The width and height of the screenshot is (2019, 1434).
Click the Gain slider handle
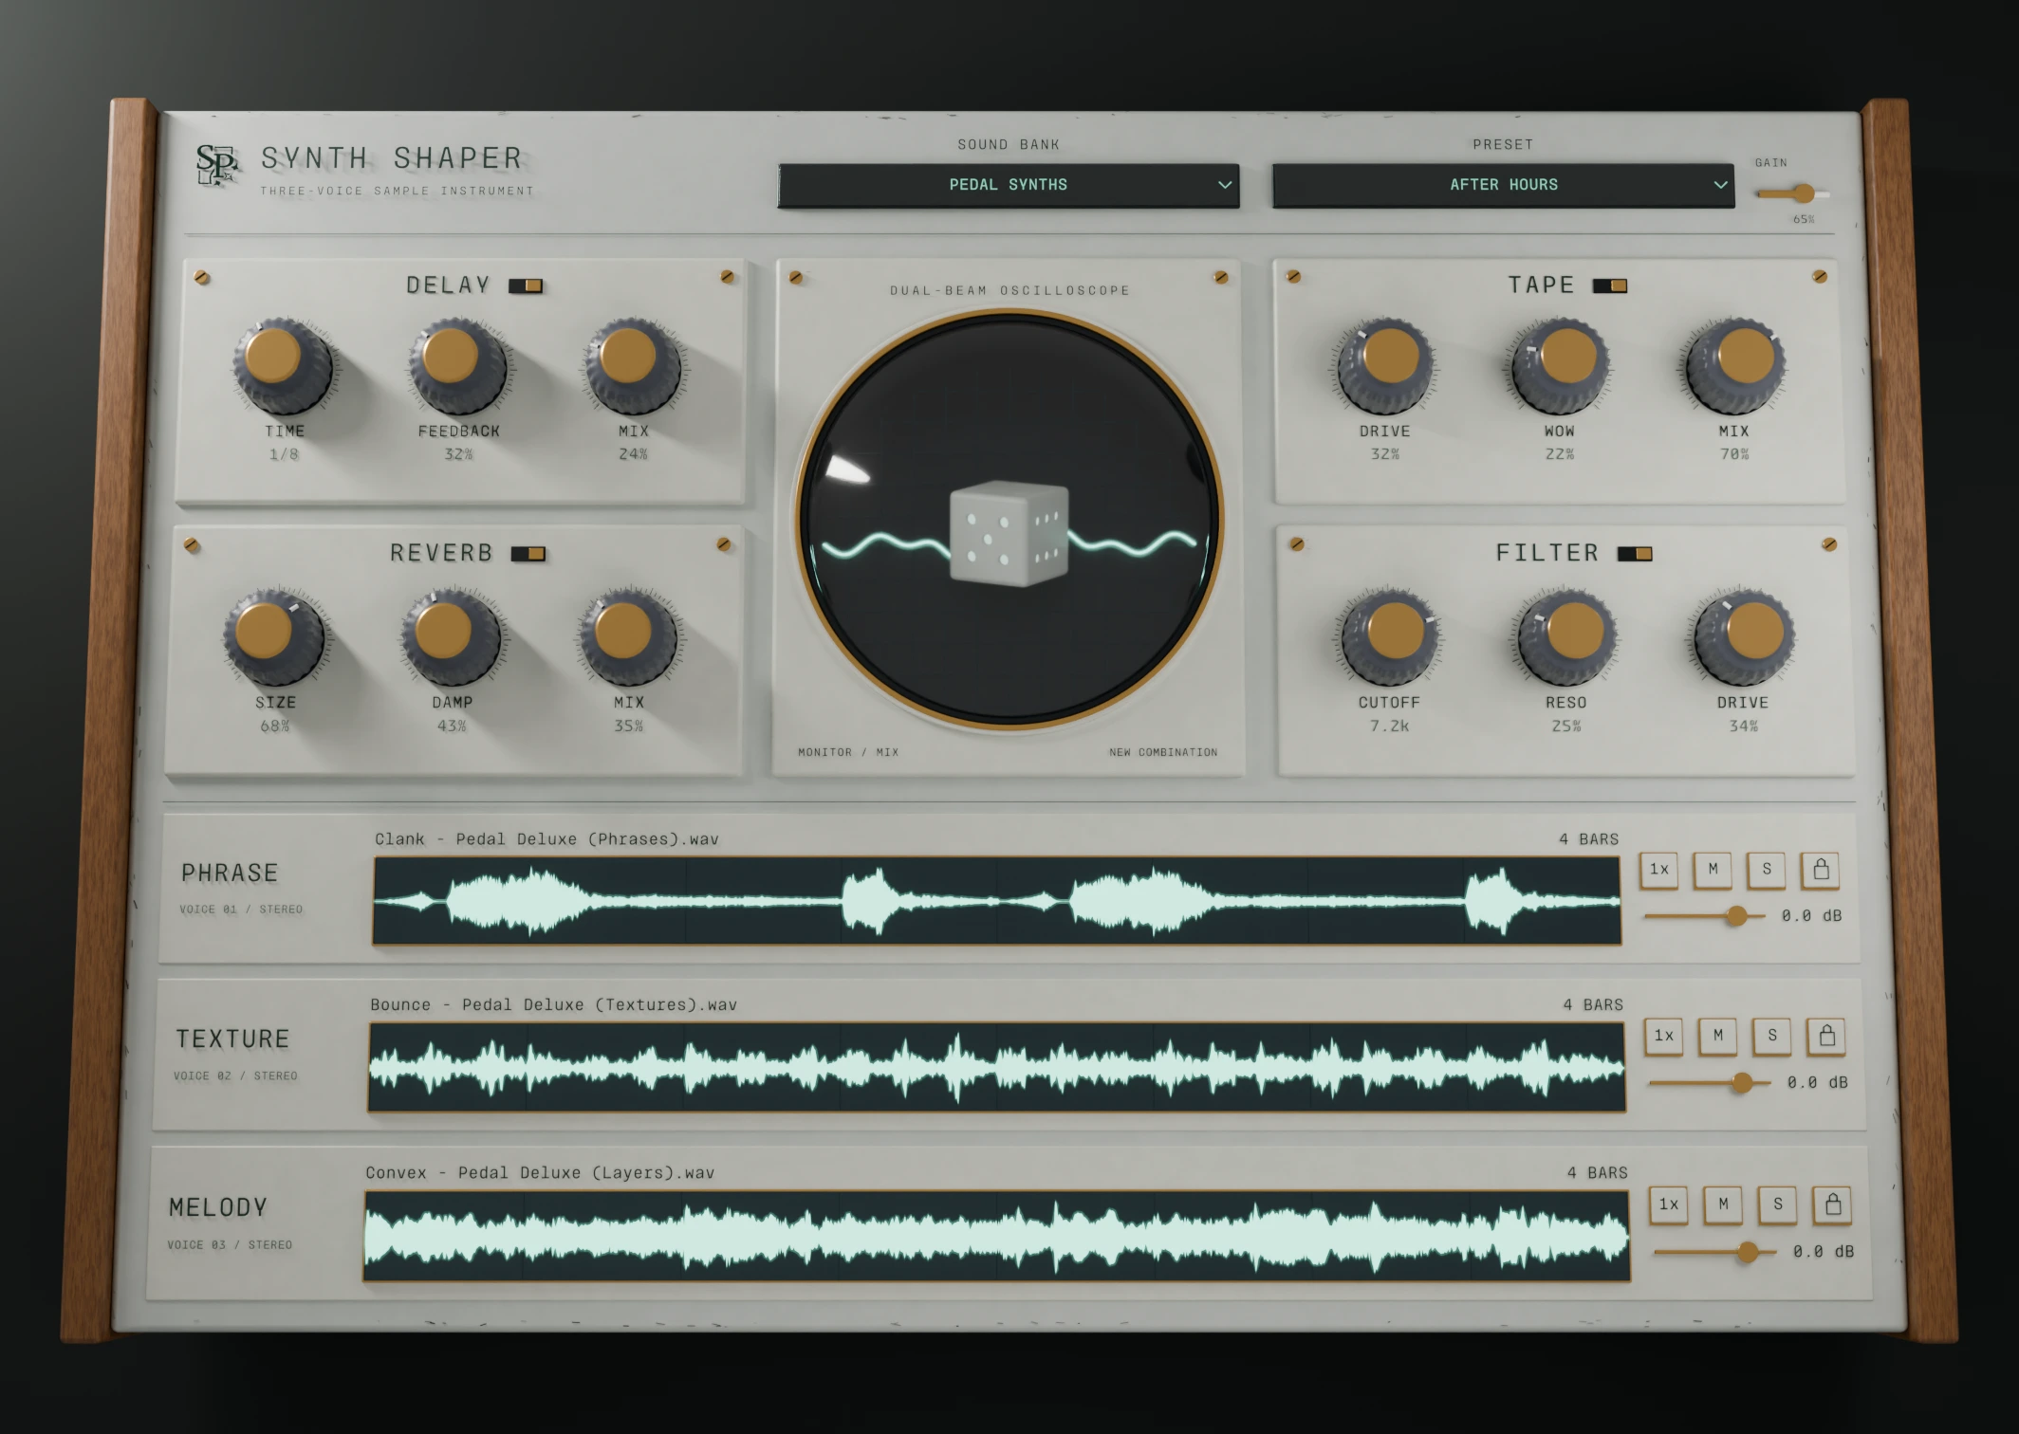(1803, 193)
